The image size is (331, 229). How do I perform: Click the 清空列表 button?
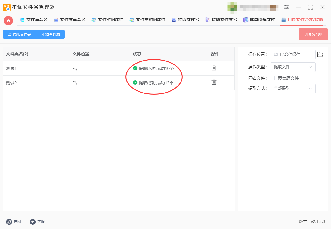(x=50, y=34)
